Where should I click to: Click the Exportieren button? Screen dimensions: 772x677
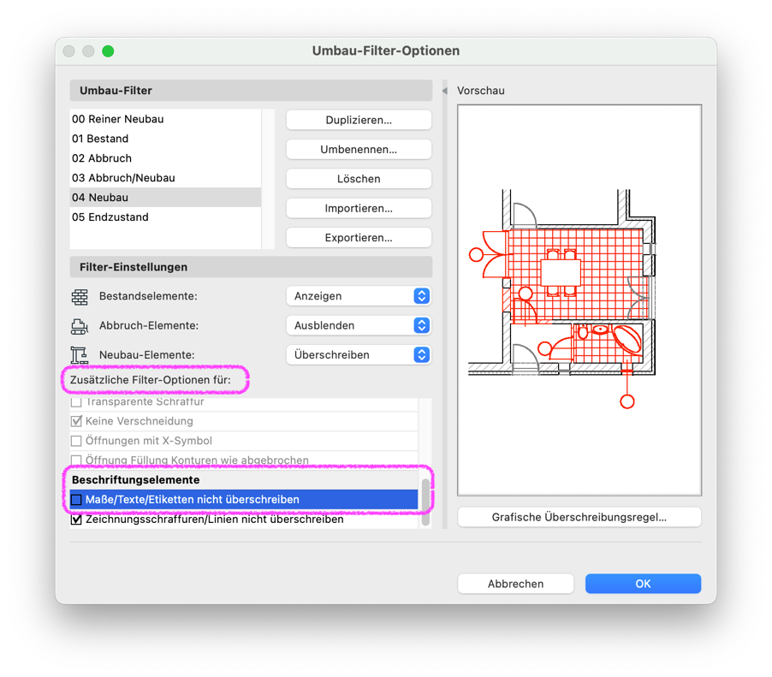[x=359, y=237]
